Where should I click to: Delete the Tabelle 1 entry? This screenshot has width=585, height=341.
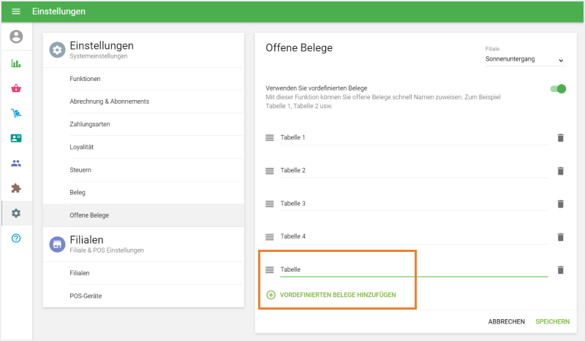coord(560,138)
